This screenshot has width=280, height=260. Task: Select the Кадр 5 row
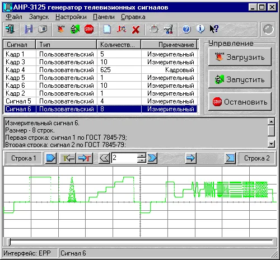click(x=100, y=78)
